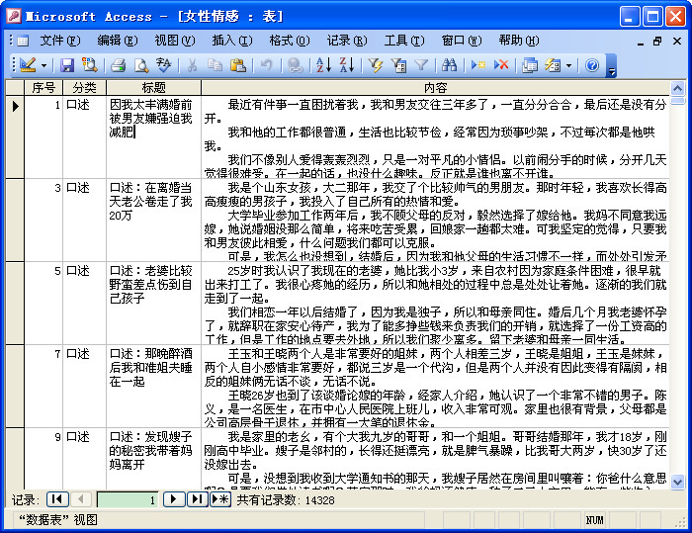Click the Spelling check icon
692x533 pixels.
[x=164, y=65]
